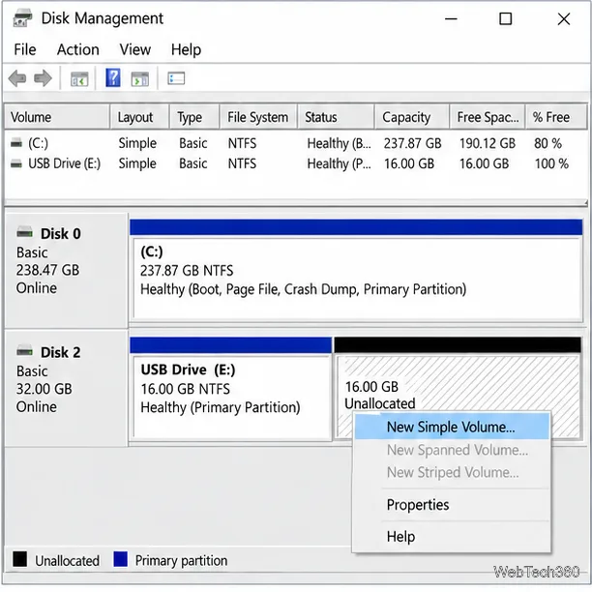Click the 237.87 GB capacity cell
This screenshot has width=592, height=592.
pos(412,143)
